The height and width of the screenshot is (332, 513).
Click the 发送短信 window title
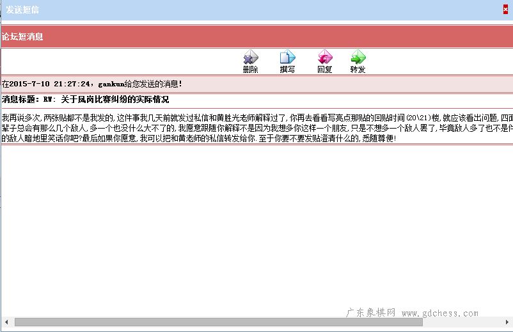coord(22,10)
